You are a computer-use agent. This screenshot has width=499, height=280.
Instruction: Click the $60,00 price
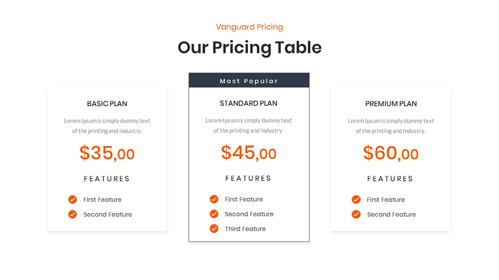pyautogui.click(x=391, y=153)
